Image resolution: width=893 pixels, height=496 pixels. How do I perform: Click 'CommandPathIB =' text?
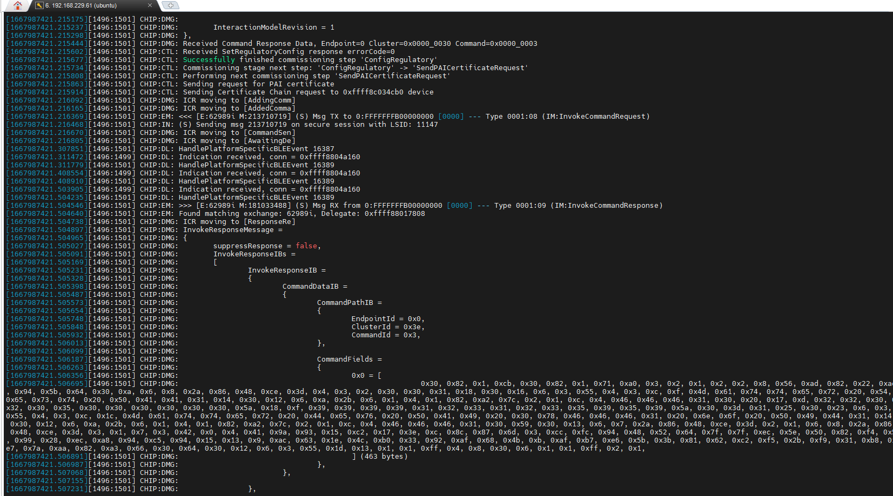[x=350, y=303]
